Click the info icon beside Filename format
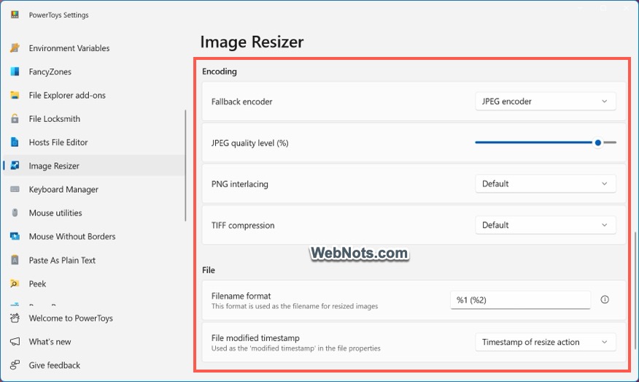 [x=605, y=299]
